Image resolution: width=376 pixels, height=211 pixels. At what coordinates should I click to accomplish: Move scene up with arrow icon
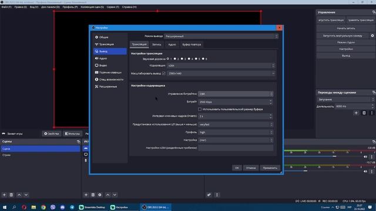click(19, 195)
